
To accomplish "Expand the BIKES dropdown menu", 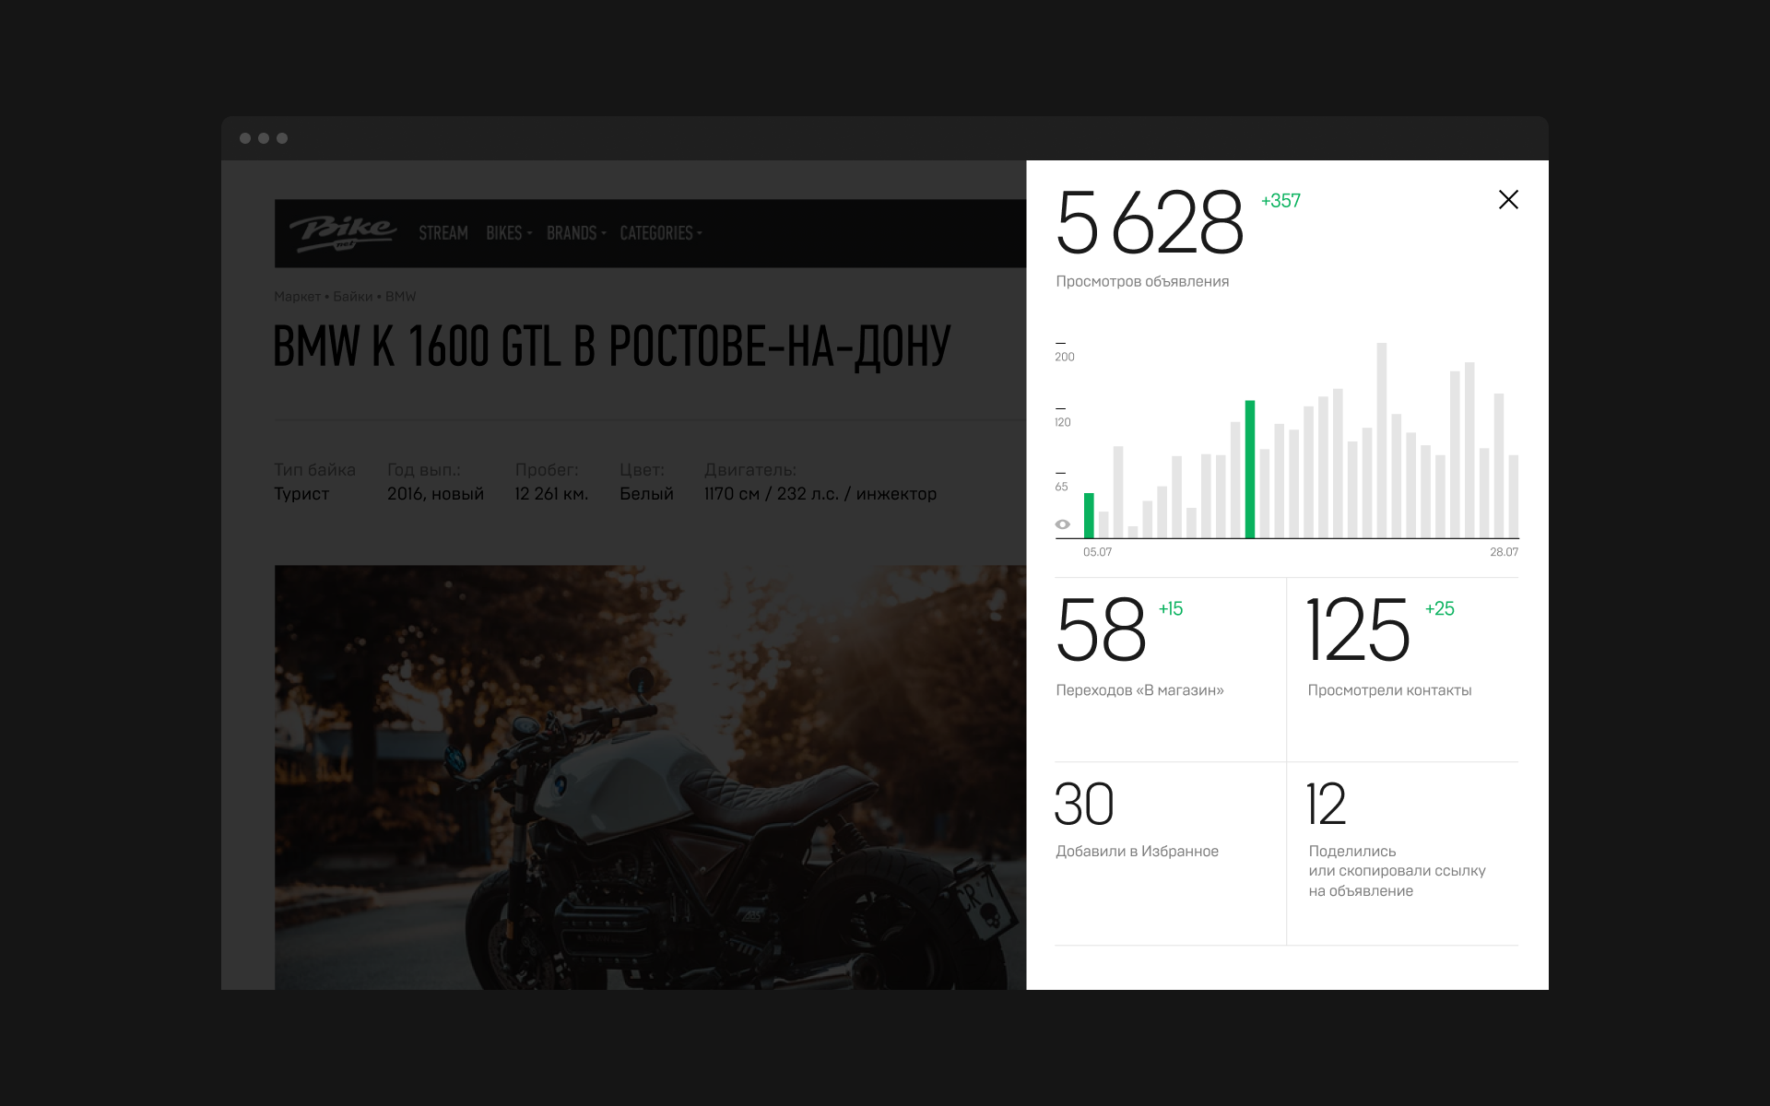I will tap(509, 233).
